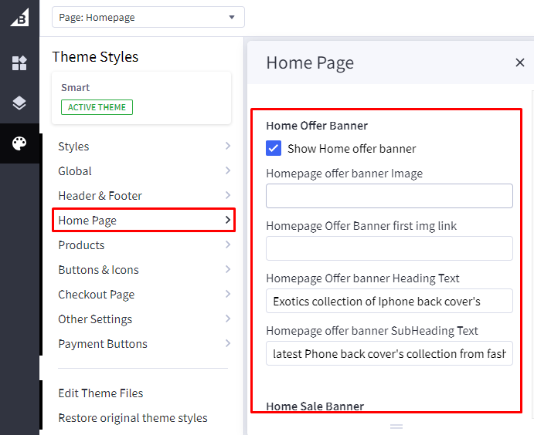Open Buttons & Icons settings
The height and width of the screenshot is (435, 534).
click(144, 270)
